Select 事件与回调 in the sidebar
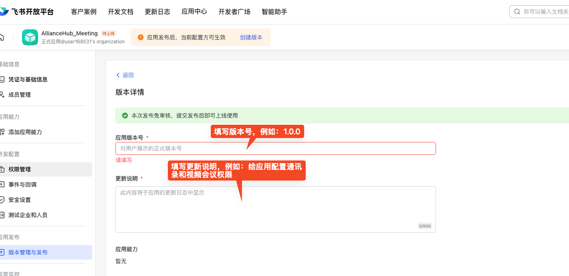Screen dimensions: 569x276 pyautogui.click(x=22, y=185)
